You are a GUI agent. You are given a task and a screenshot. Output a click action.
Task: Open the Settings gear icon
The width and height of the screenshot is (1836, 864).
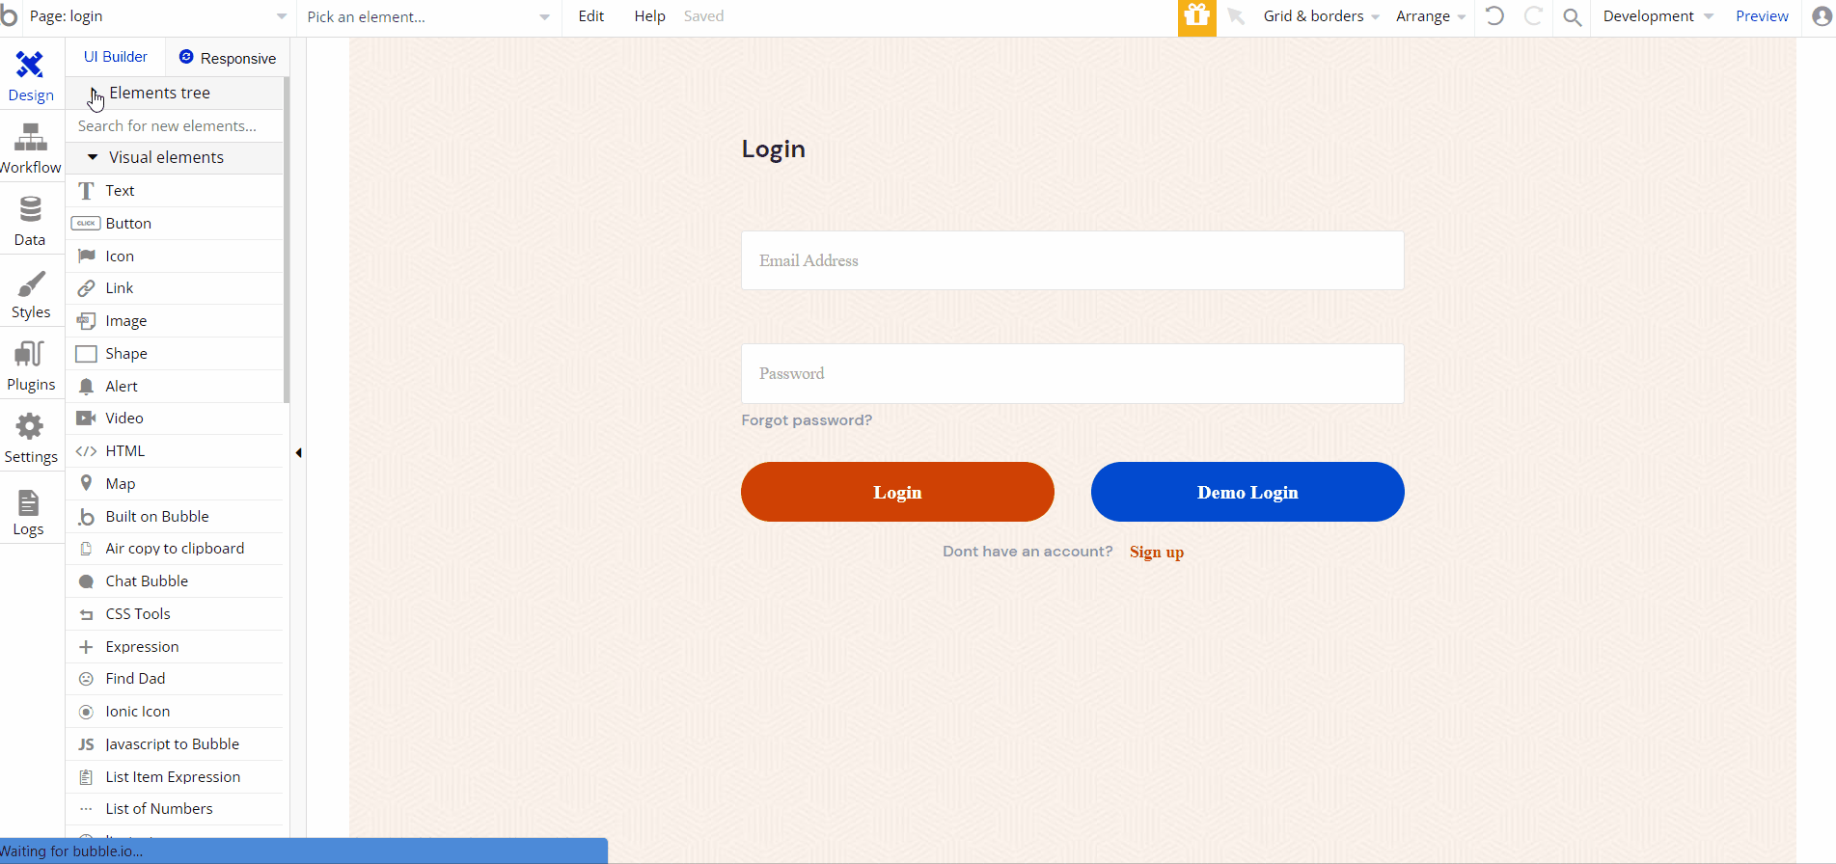pos(30,426)
